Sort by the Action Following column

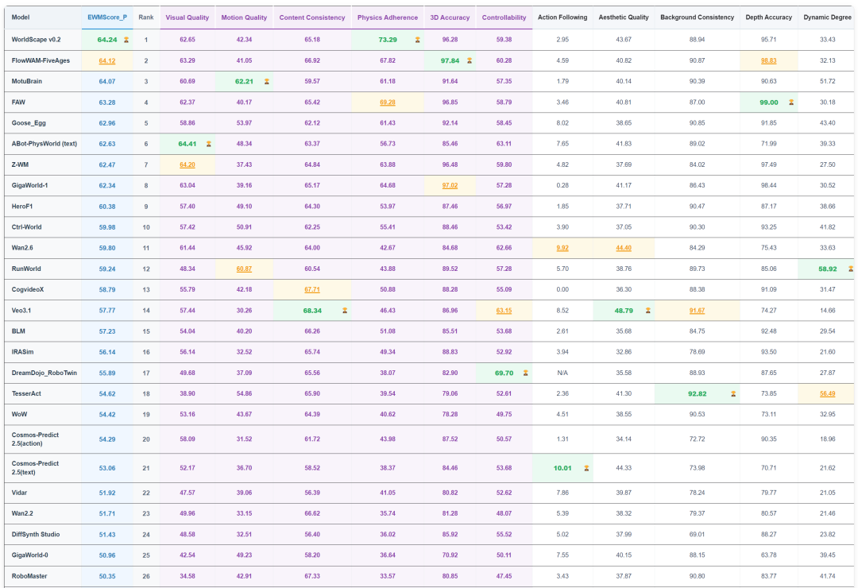pyautogui.click(x=562, y=17)
